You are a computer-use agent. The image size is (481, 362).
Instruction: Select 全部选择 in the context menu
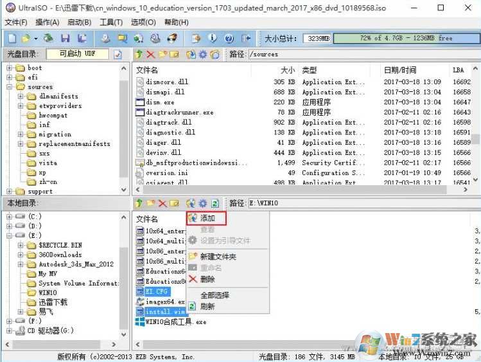point(214,295)
